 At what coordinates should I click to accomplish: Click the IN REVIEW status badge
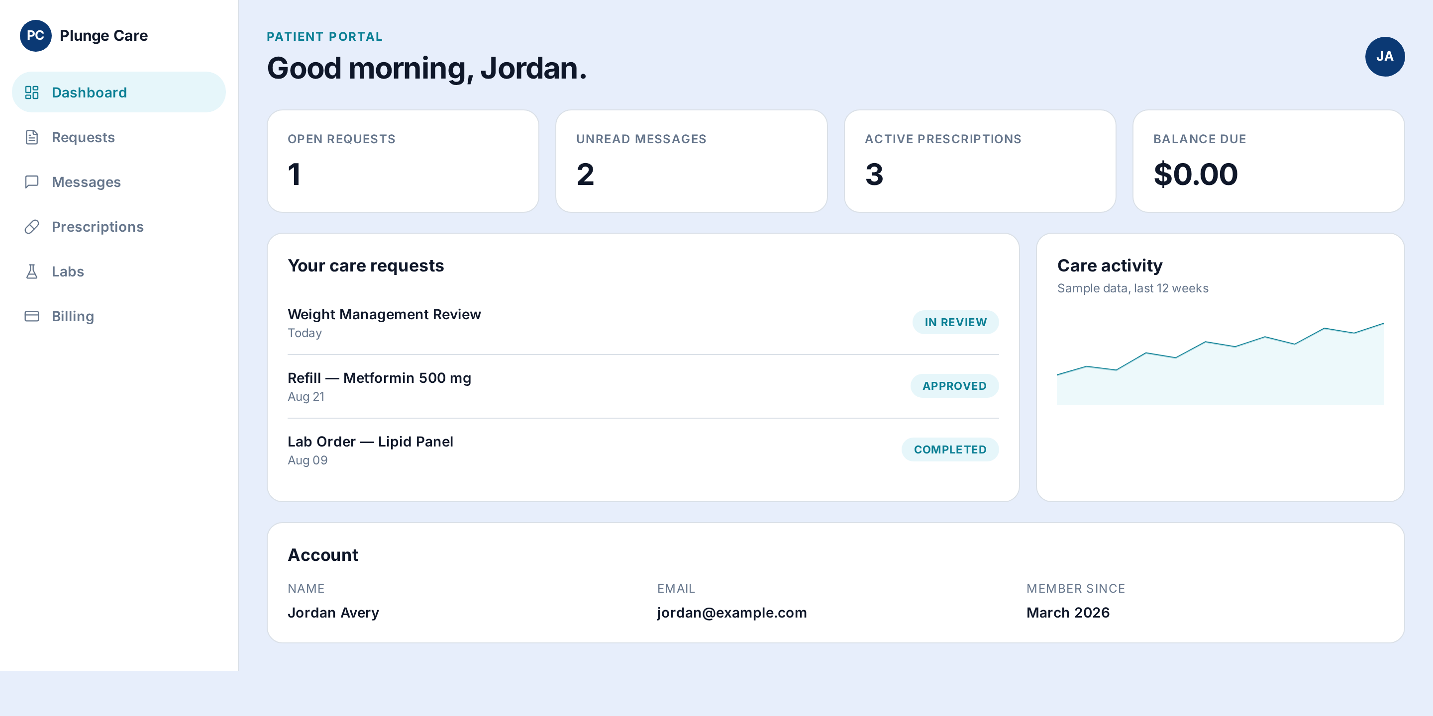(x=955, y=322)
